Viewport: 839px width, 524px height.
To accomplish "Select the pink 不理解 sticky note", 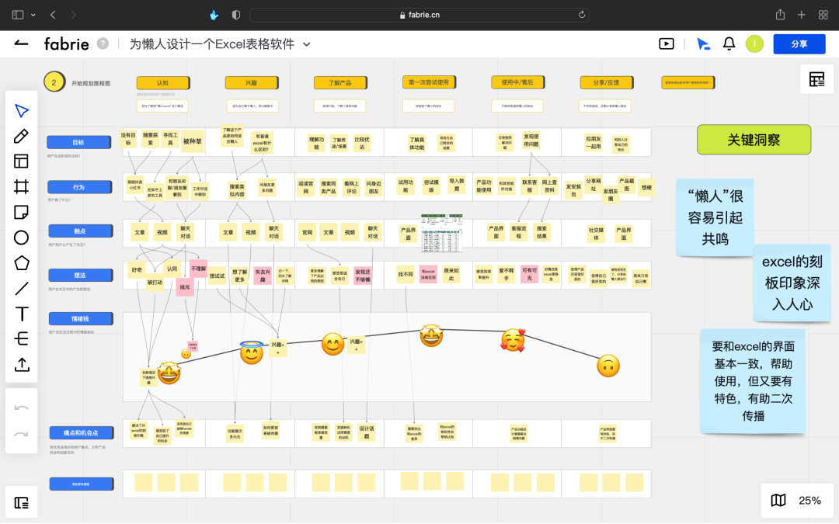I will point(199,269).
